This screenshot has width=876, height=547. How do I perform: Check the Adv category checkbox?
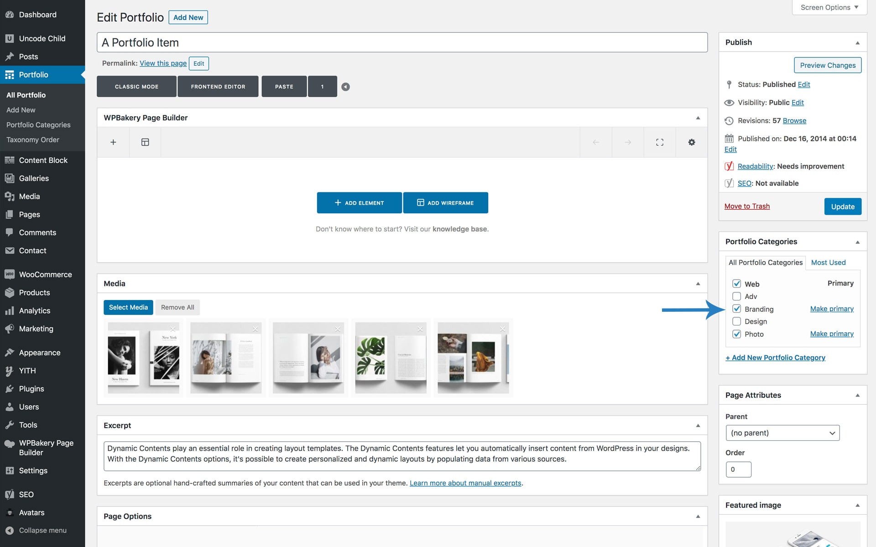click(736, 296)
